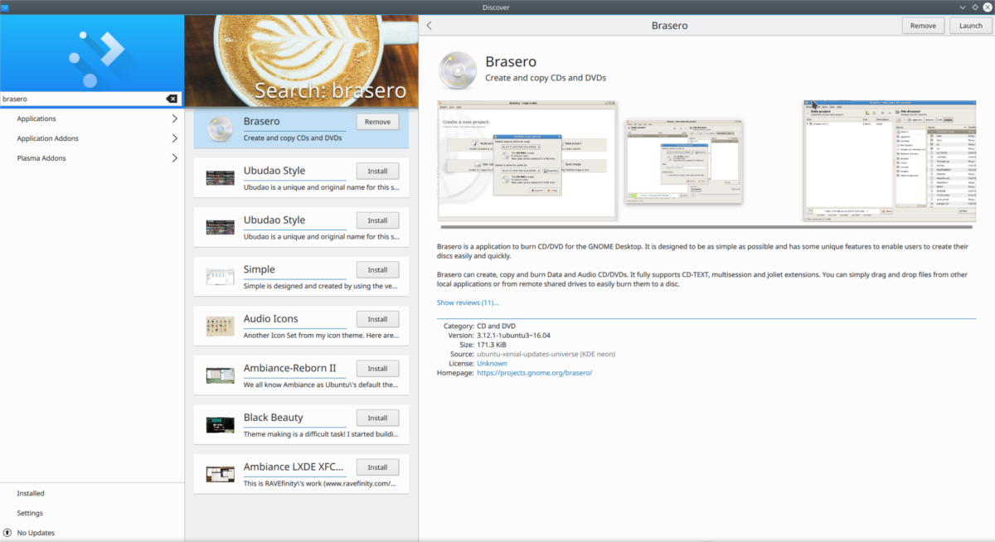
Task: Remove Brasero from the search results list
Action: tap(377, 122)
